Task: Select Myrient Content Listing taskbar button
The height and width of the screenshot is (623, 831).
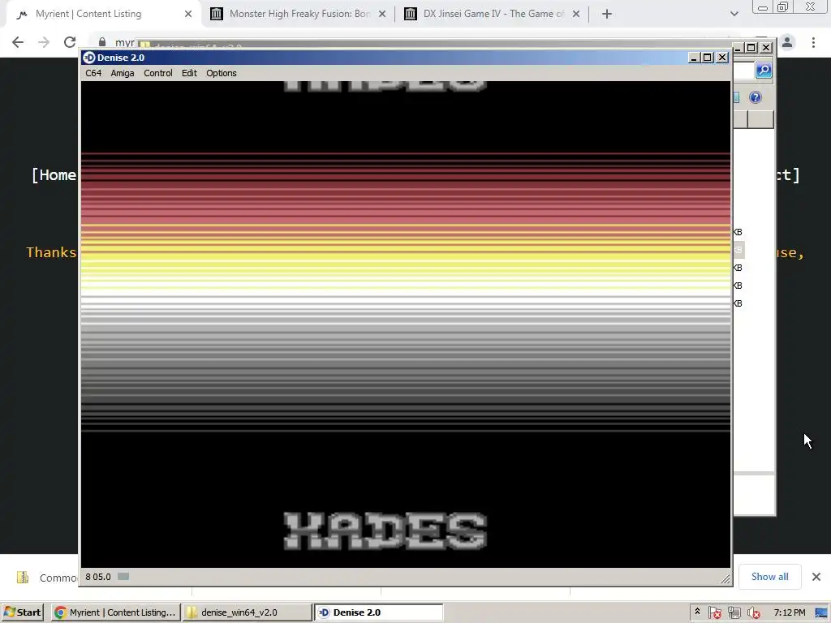Action: 115,612
